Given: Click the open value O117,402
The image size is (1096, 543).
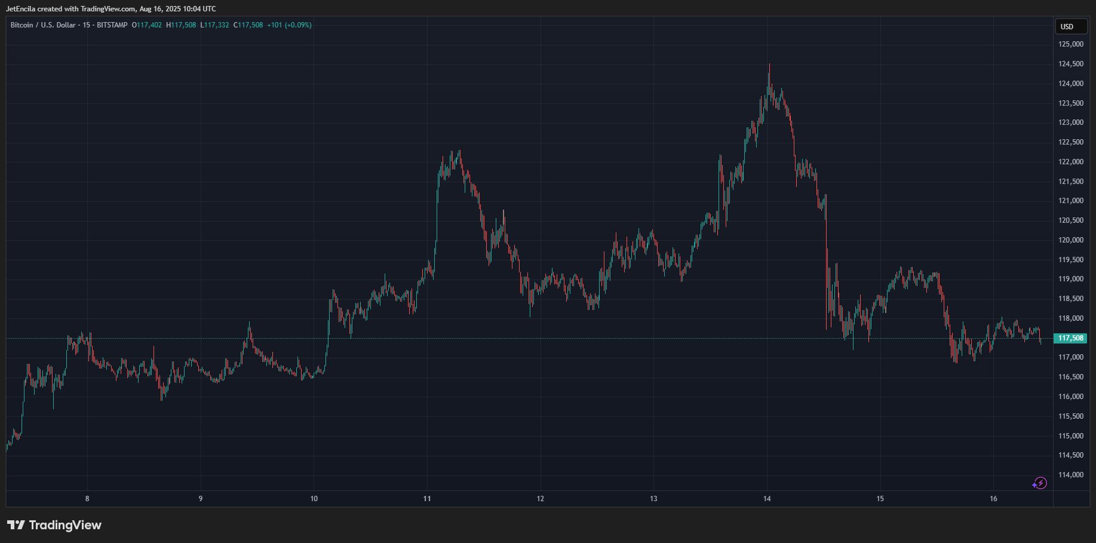Looking at the screenshot, I should (x=147, y=25).
